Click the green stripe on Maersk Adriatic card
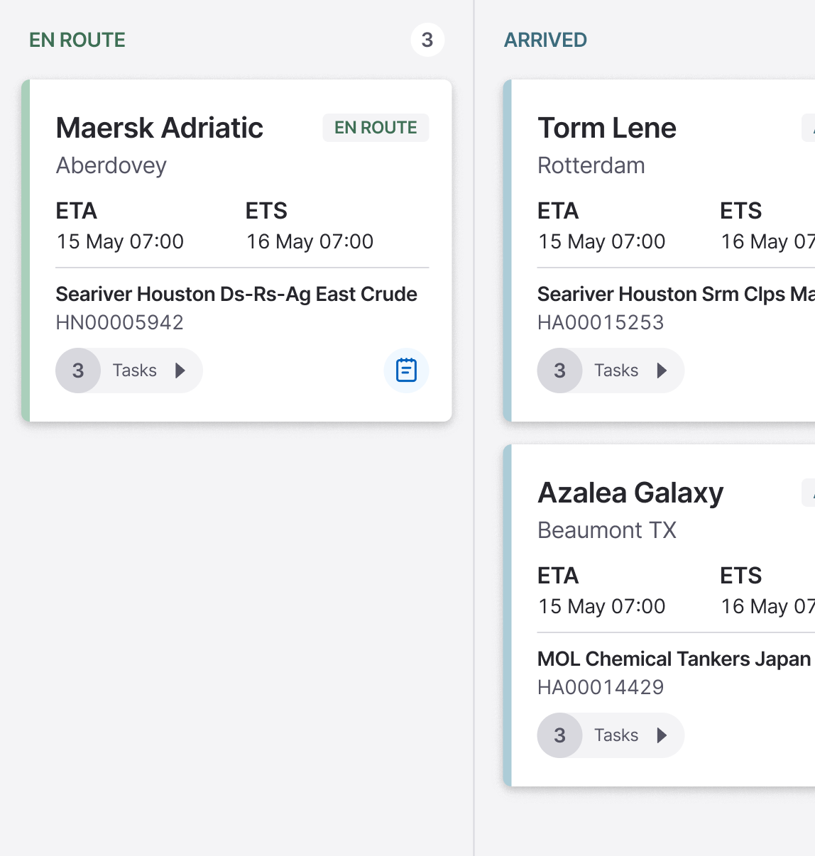This screenshot has width=815, height=856. click(26, 251)
